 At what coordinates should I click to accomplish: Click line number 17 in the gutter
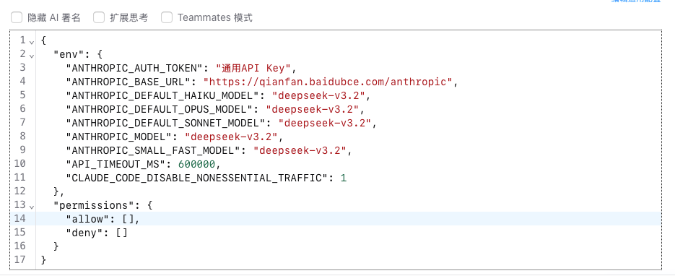pos(19,259)
